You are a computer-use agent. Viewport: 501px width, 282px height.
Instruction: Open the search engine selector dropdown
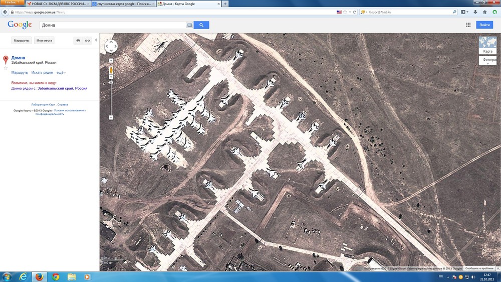[x=364, y=12]
